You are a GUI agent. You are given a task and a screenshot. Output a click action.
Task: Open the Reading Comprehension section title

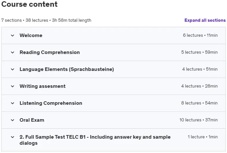(x=50, y=52)
